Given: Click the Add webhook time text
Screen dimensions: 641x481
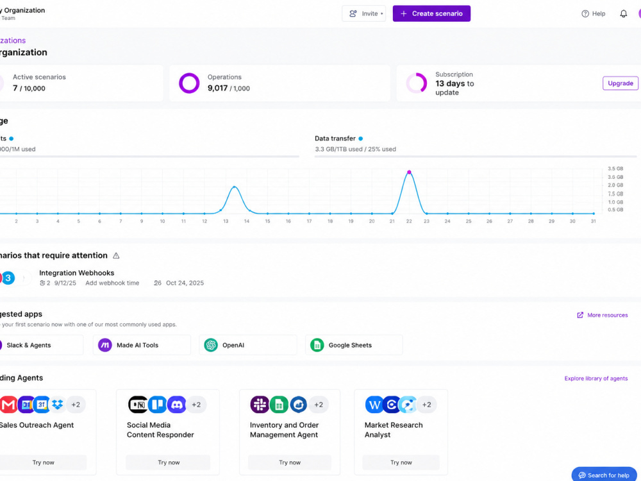Looking at the screenshot, I should [x=112, y=283].
